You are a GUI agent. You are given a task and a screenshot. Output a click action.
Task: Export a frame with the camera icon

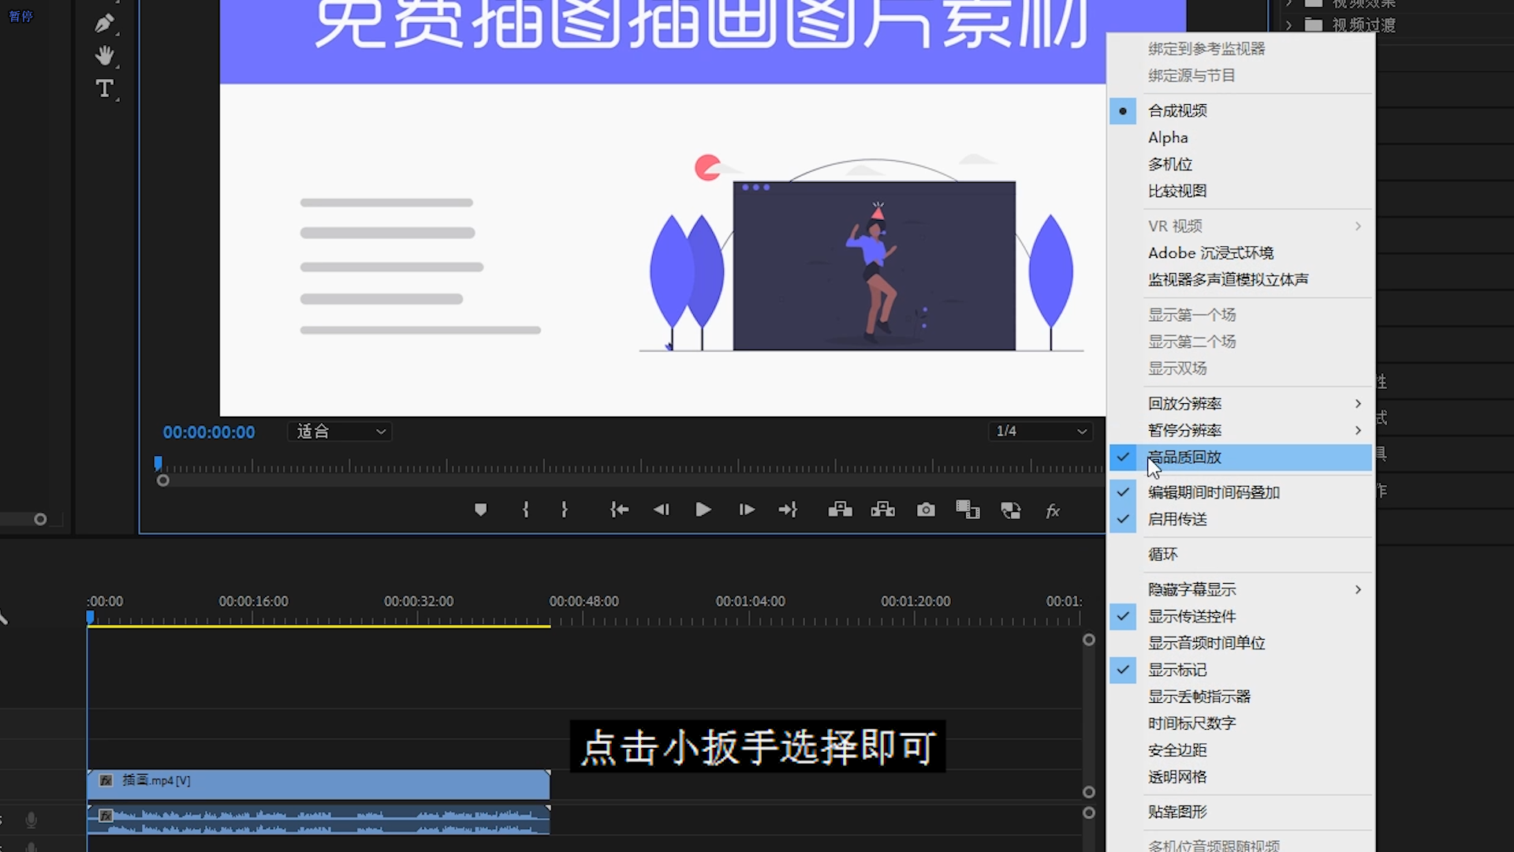(x=926, y=510)
